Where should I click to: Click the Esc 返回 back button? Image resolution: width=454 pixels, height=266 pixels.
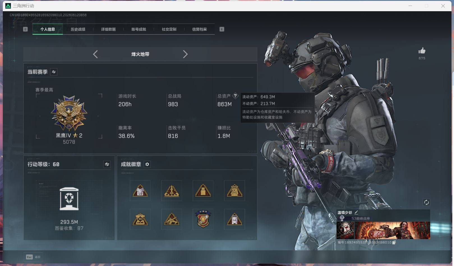pos(33,257)
